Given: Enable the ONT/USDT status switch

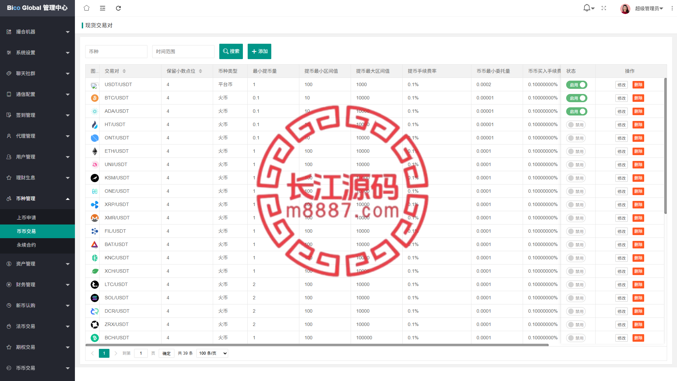Looking at the screenshot, I should point(576,138).
